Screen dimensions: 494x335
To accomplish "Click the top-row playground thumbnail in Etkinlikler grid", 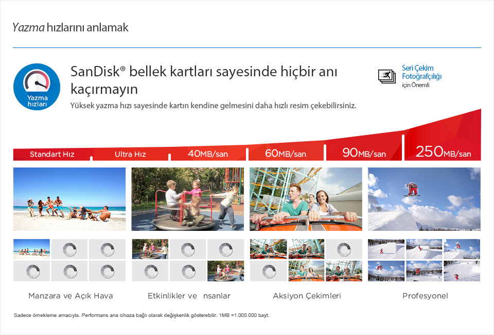I will 150,249.
